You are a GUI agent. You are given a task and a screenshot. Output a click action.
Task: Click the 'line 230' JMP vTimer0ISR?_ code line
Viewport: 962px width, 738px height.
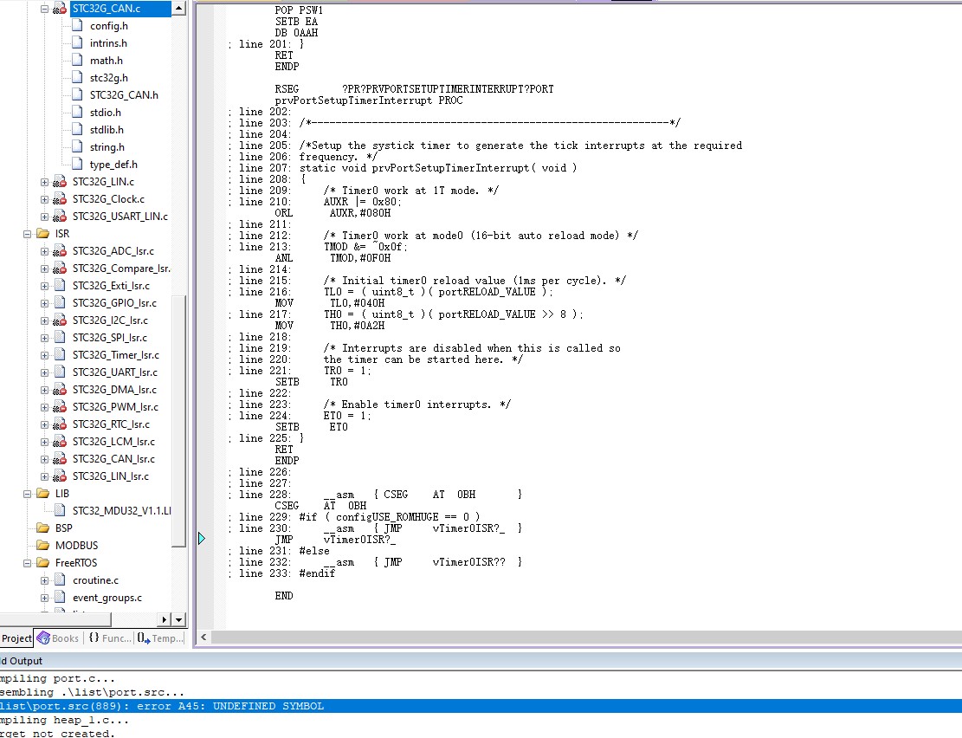[376, 528]
